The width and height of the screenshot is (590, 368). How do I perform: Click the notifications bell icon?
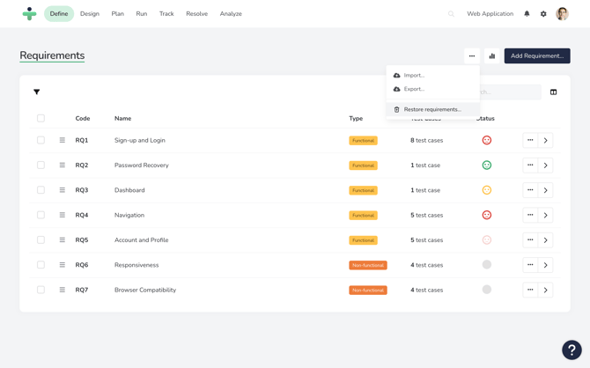pyautogui.click(x=527, y=14)
